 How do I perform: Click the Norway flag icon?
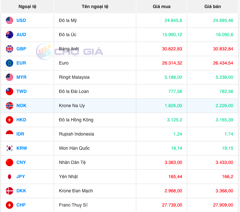(x=9, y=106)
